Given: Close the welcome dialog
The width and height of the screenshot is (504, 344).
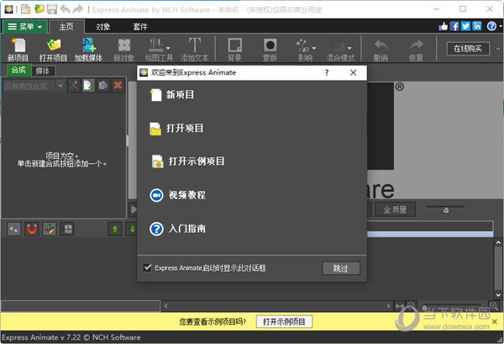Looking at the screenshot, I should (x=353, y=72).
